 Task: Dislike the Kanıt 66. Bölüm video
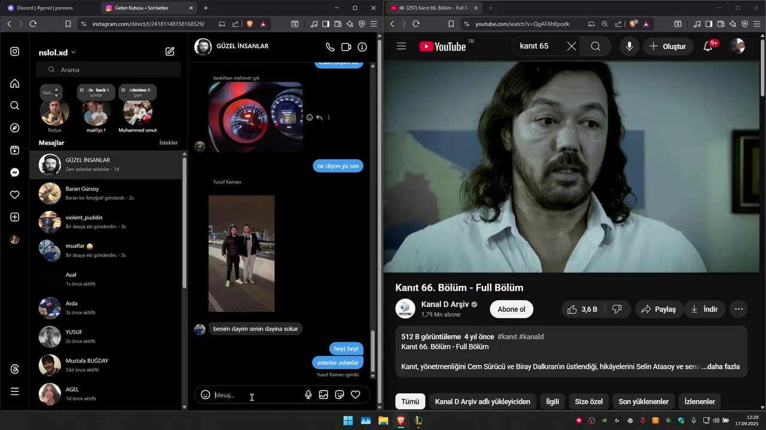tap(617, 309)
